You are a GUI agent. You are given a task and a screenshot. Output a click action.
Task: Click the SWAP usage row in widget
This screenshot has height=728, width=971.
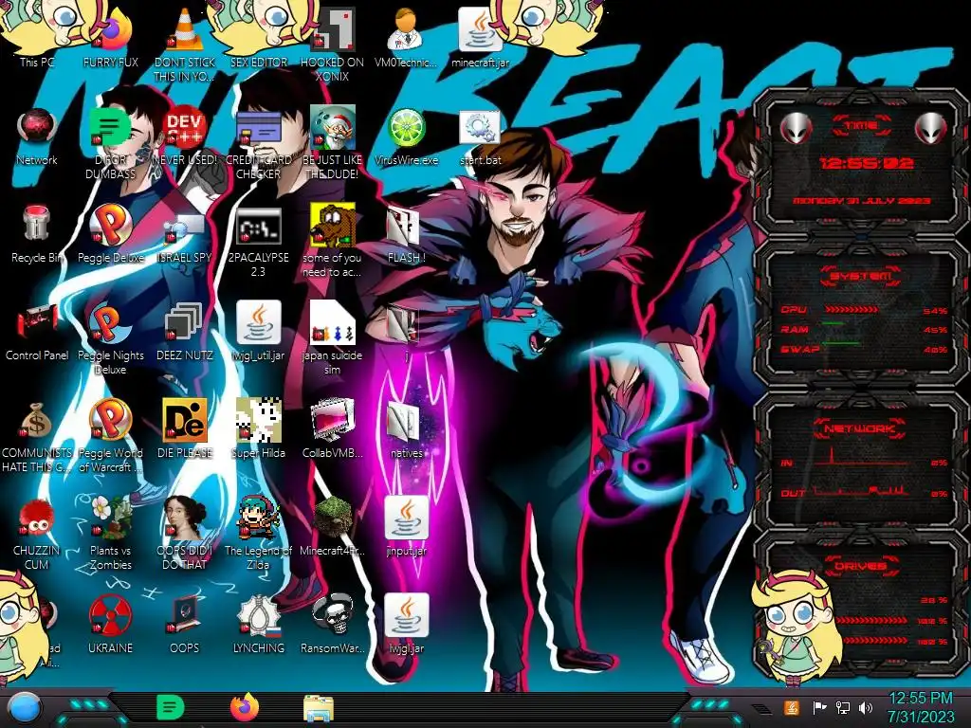click(864, 349)
